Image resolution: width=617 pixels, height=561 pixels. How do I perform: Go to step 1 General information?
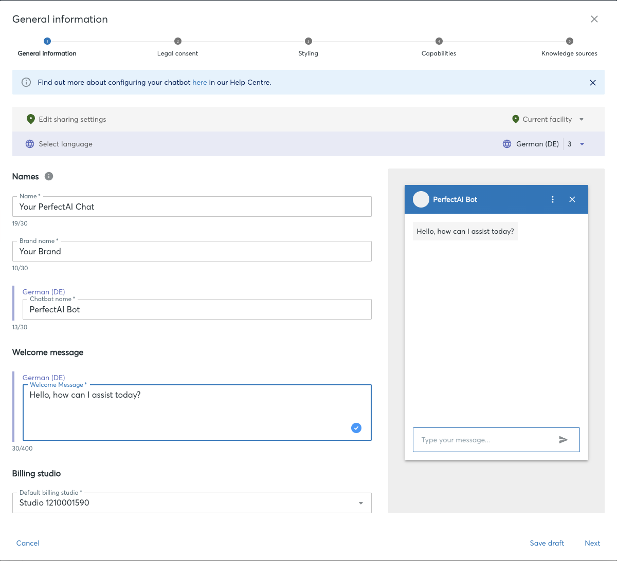click(47, 48)
